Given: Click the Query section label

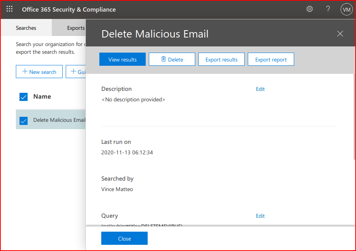Looking at the screenshot, I should [110, 216].
